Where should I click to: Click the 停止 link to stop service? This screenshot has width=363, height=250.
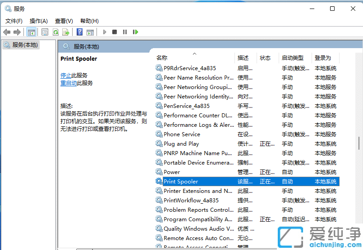click(66, 76)
